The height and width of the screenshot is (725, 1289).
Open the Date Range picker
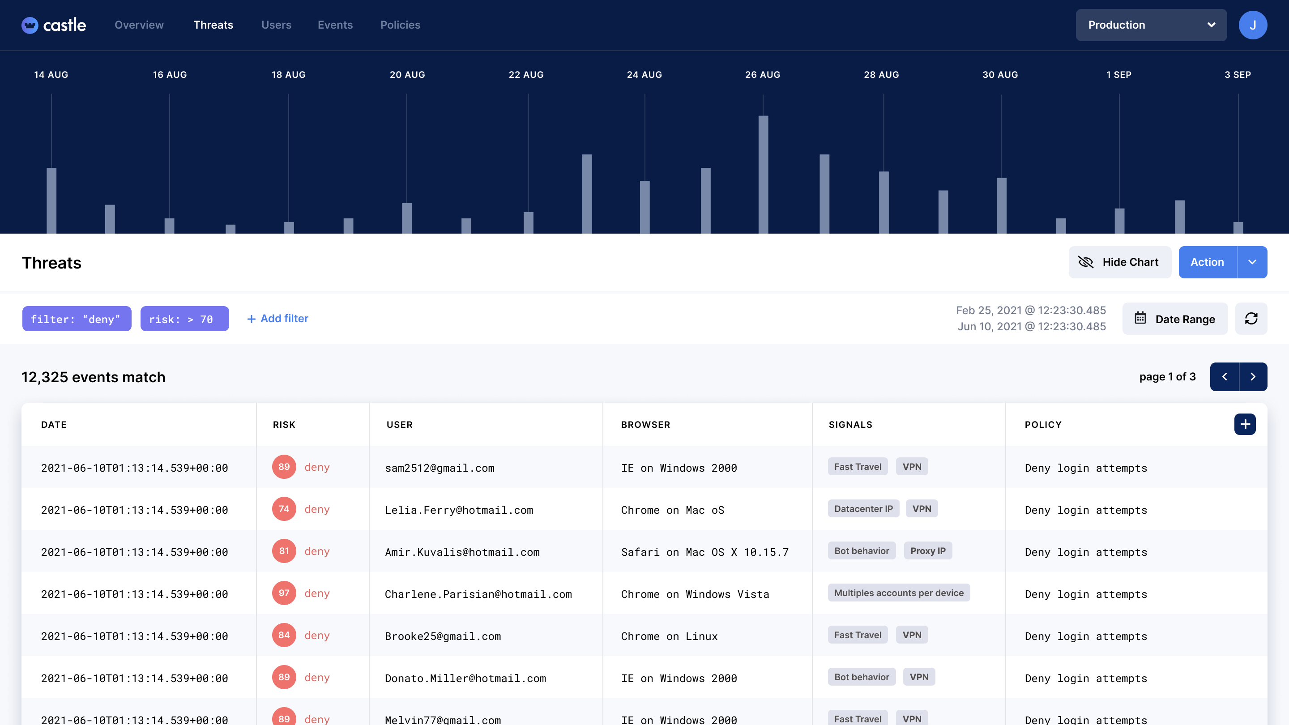1175,319
